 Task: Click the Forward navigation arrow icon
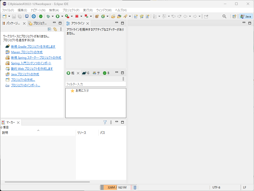(195, 16)
